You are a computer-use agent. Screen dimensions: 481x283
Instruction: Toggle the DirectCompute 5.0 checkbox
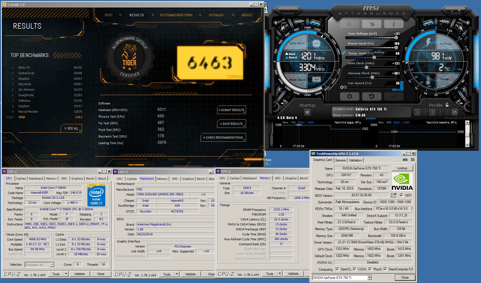385,269
